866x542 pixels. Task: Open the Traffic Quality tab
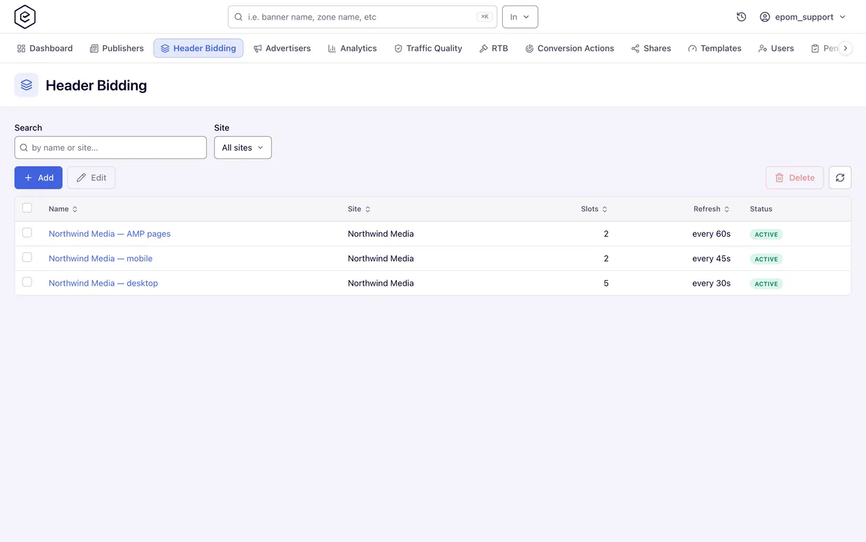click(428, 48)
